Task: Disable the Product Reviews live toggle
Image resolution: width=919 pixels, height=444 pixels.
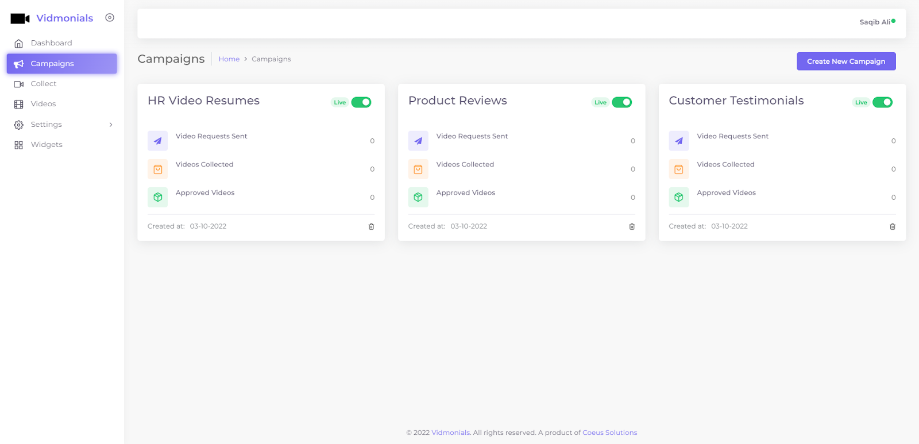Action: click(622, 102)
